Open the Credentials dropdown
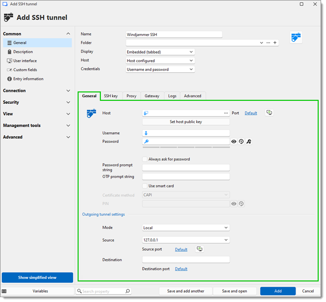 (160, 69)
